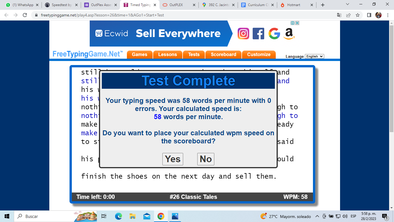394x222 pixels.
Task: Open the Games tab
Action: (x=140, y=54)
